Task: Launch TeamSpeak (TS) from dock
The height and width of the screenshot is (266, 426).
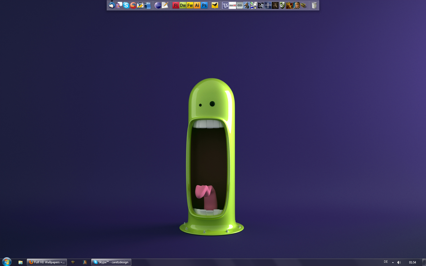Action: [x=225, y=5]
